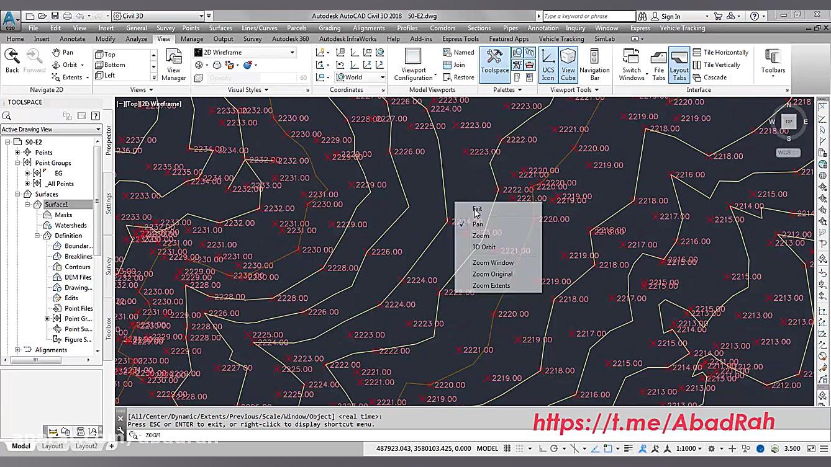Screen dimensions: 831x467
Task: Click the Join viewports icon
Action: [447, 64]
